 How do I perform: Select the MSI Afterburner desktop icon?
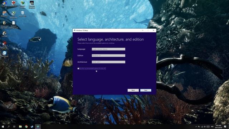click(x=14, y=15)
